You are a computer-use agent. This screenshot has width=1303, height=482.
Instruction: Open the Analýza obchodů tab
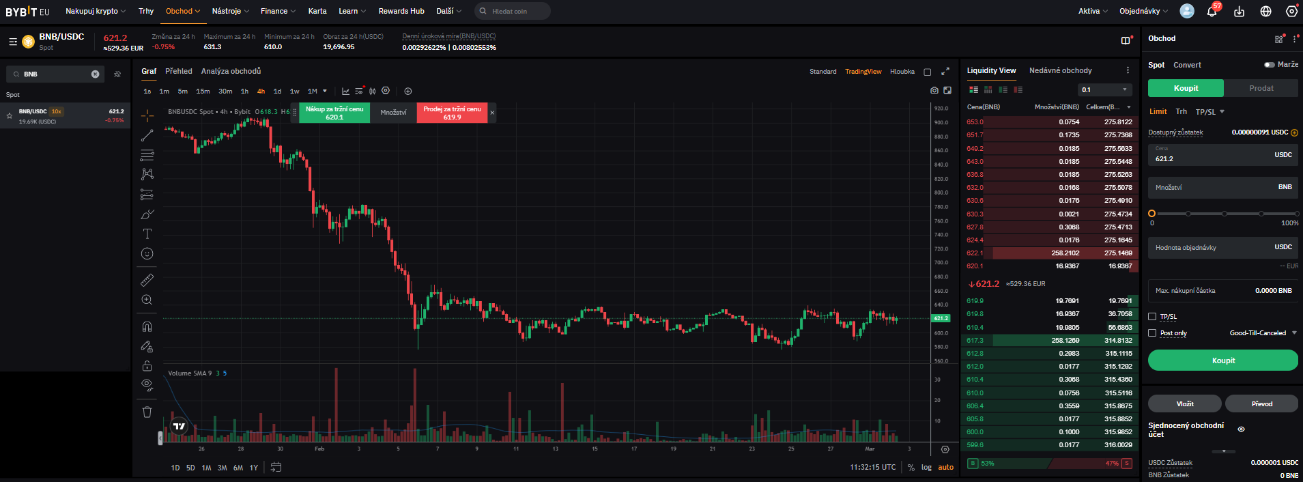[x=231, y=71]
